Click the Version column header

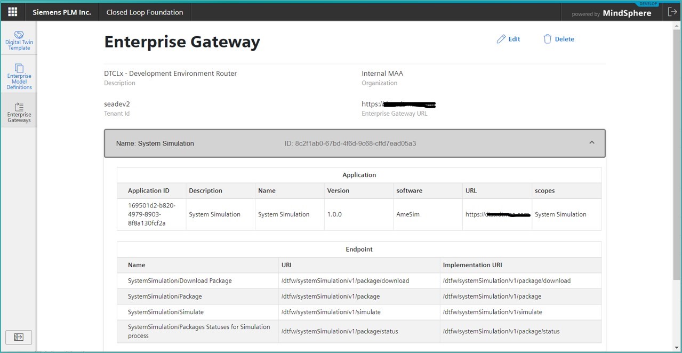pyautogui.click(x=338, y=191)
